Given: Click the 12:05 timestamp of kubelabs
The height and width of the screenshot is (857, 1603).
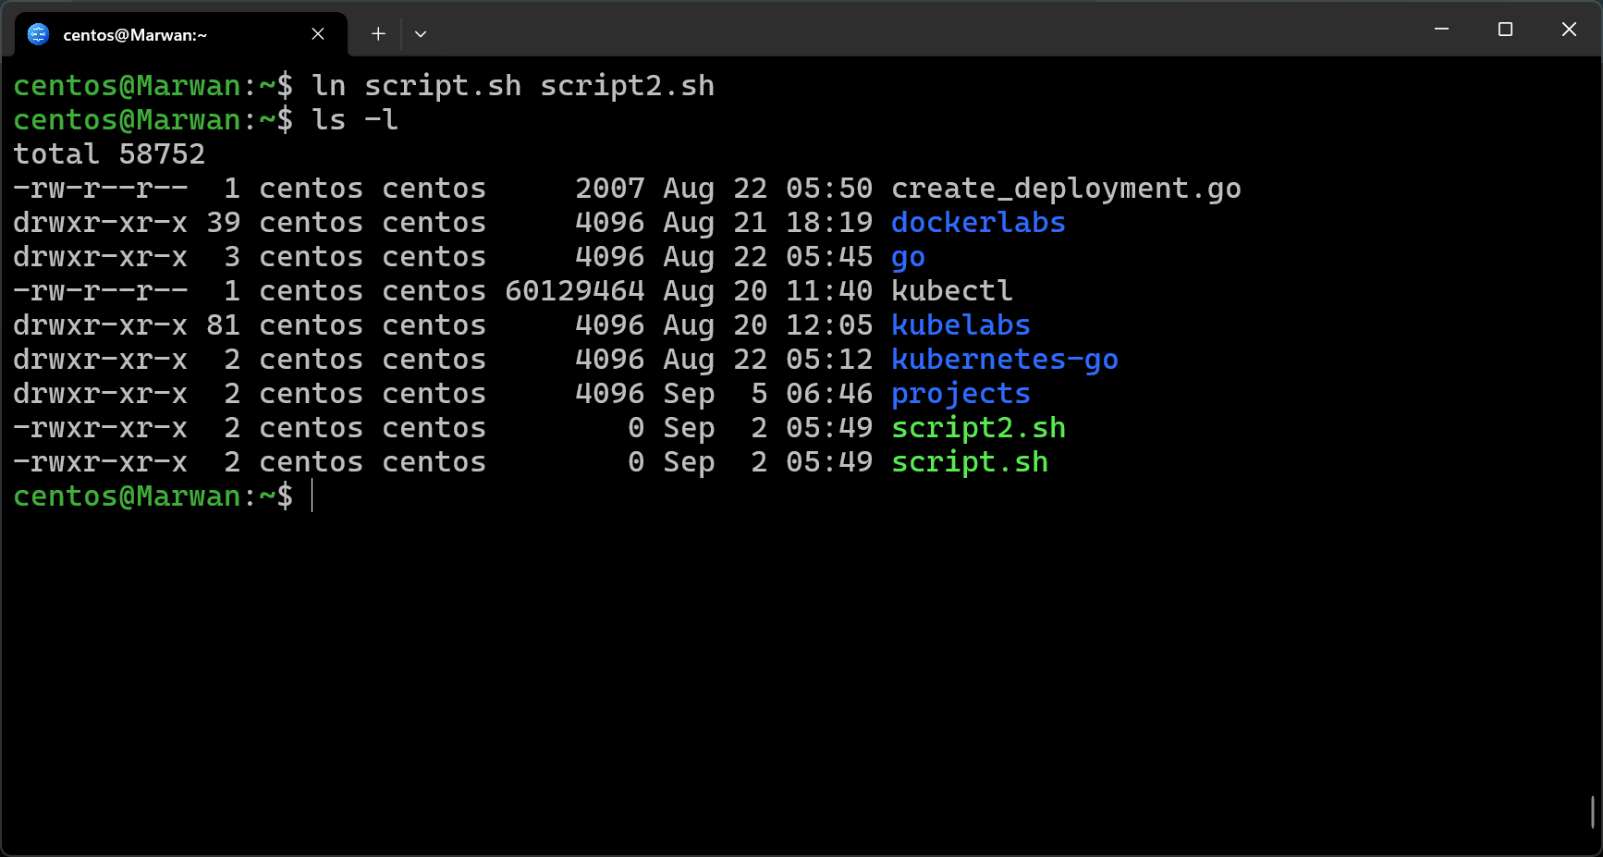Looking at the screenshot, I should (x=829, y=325).
